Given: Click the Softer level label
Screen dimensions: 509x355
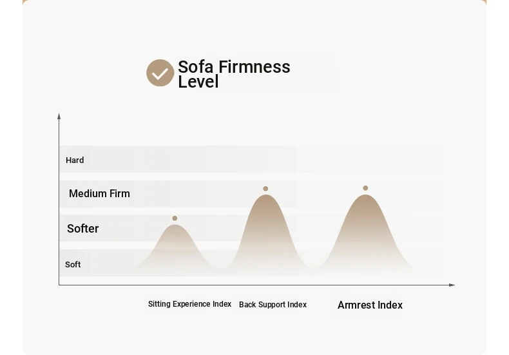Looking at the screenshot, I should pyautogui.click(x=82, y=229).
